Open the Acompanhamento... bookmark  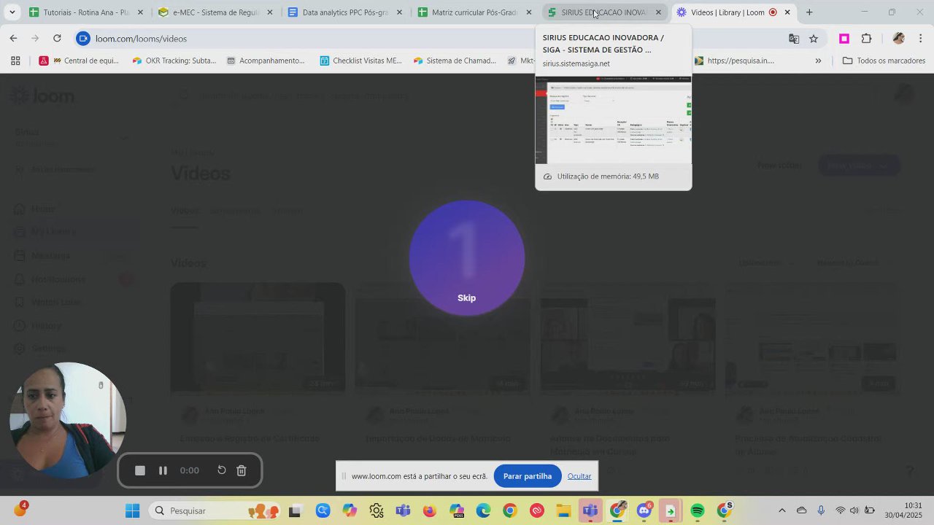[266, 61]
